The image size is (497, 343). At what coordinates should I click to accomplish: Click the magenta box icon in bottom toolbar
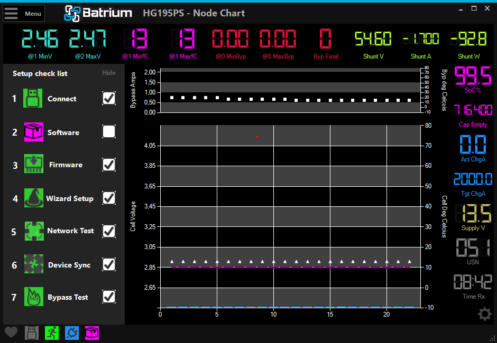92,332
